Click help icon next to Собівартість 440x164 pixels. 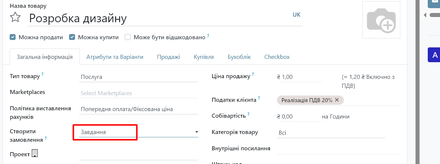(x=248, y=114)
